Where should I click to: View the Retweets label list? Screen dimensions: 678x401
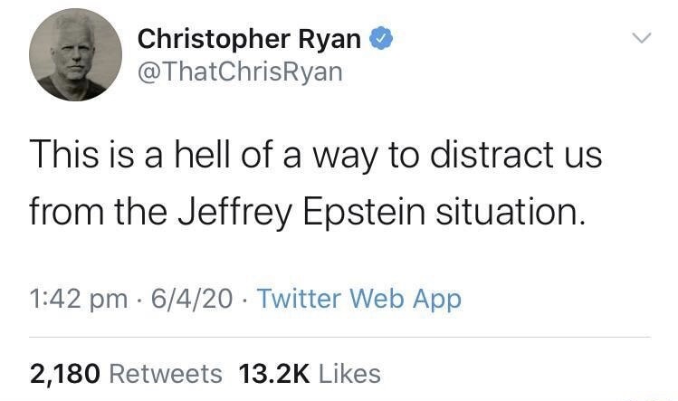click(x=166, y=374)
